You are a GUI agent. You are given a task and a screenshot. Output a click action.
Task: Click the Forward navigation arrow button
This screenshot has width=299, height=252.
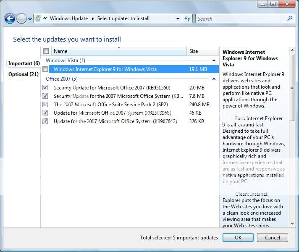[x=21, y=18]
